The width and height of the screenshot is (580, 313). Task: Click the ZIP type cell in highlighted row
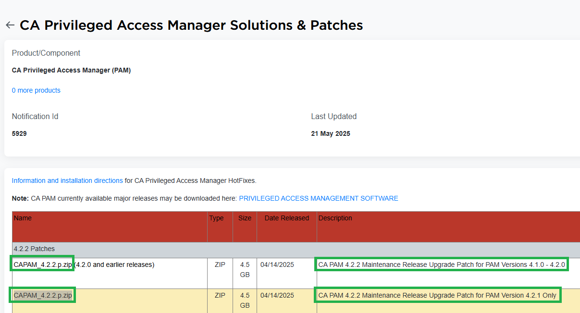tap(220, 295)
